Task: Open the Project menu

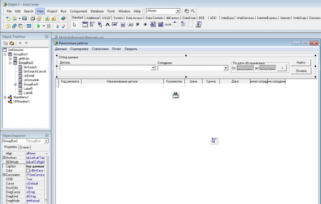Action: (52, 11)
